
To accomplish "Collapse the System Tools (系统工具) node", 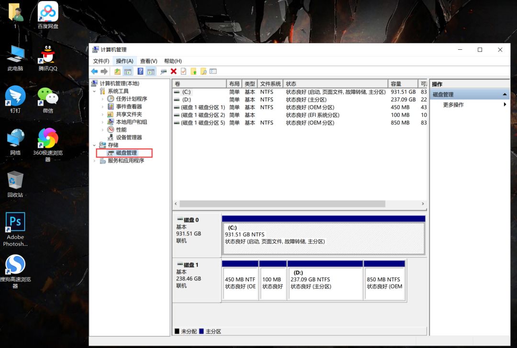I will 95,91.
